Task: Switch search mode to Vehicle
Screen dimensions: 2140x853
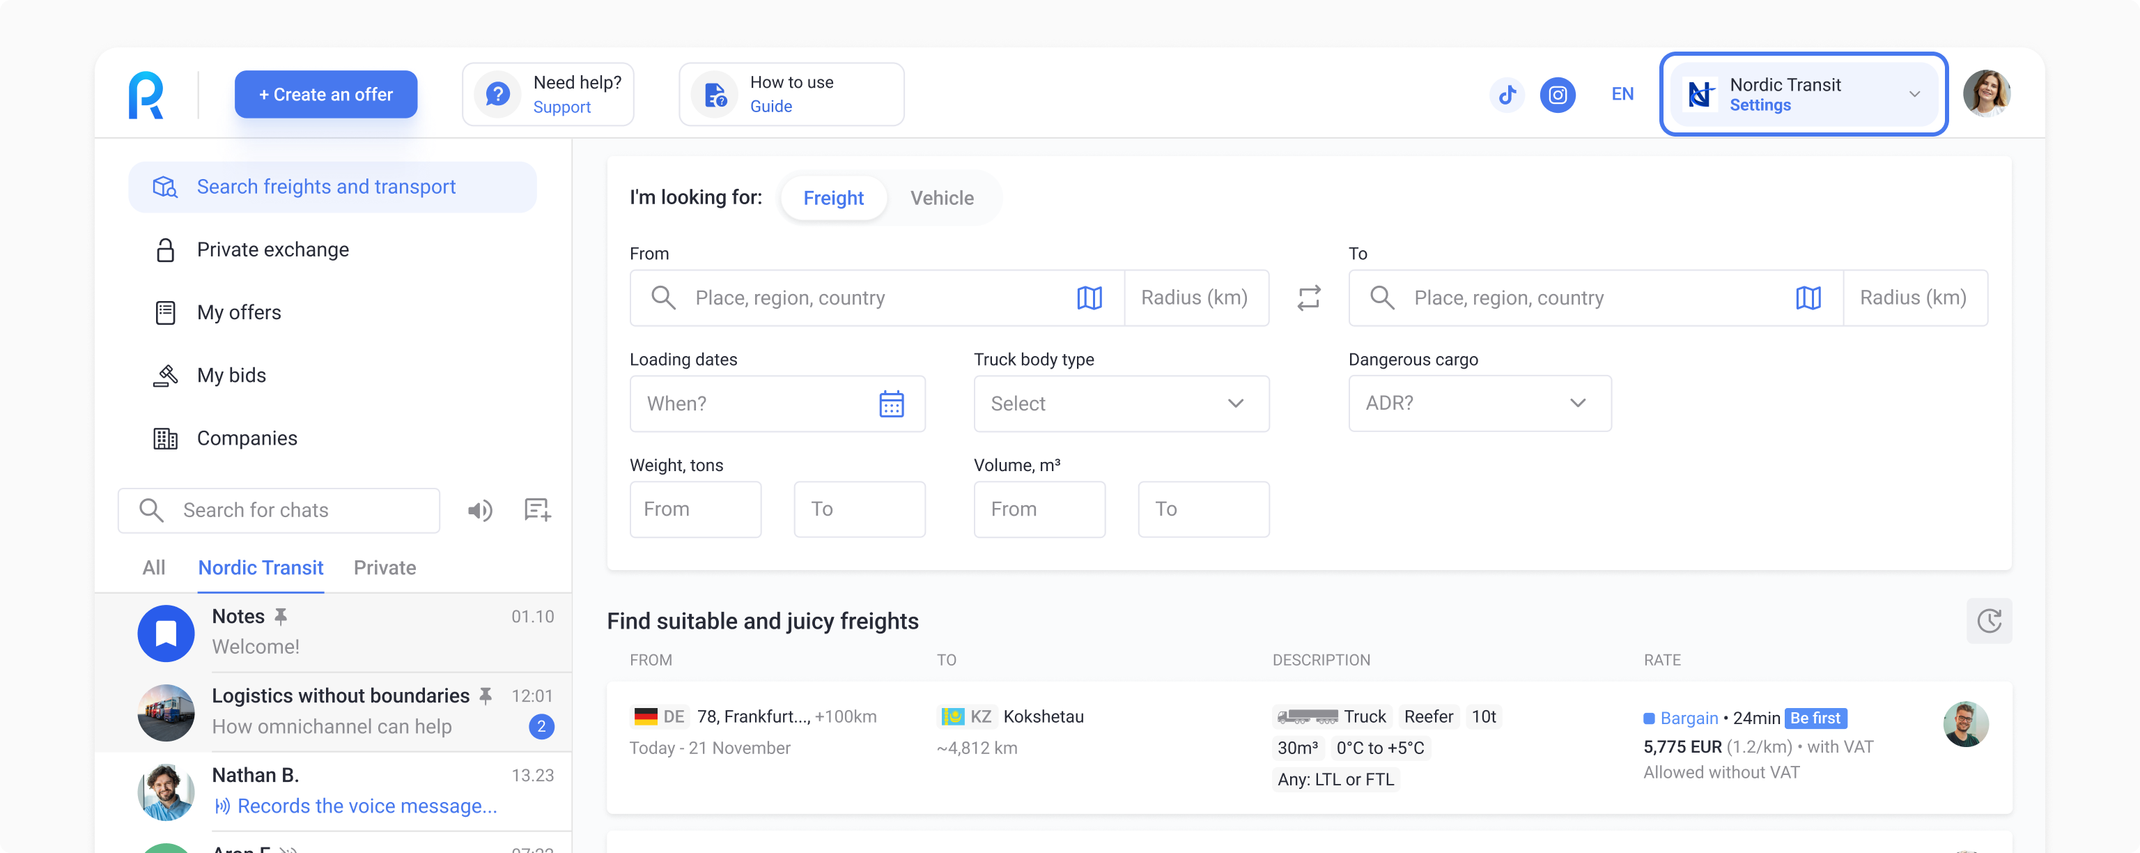Action: click(941, 198)
